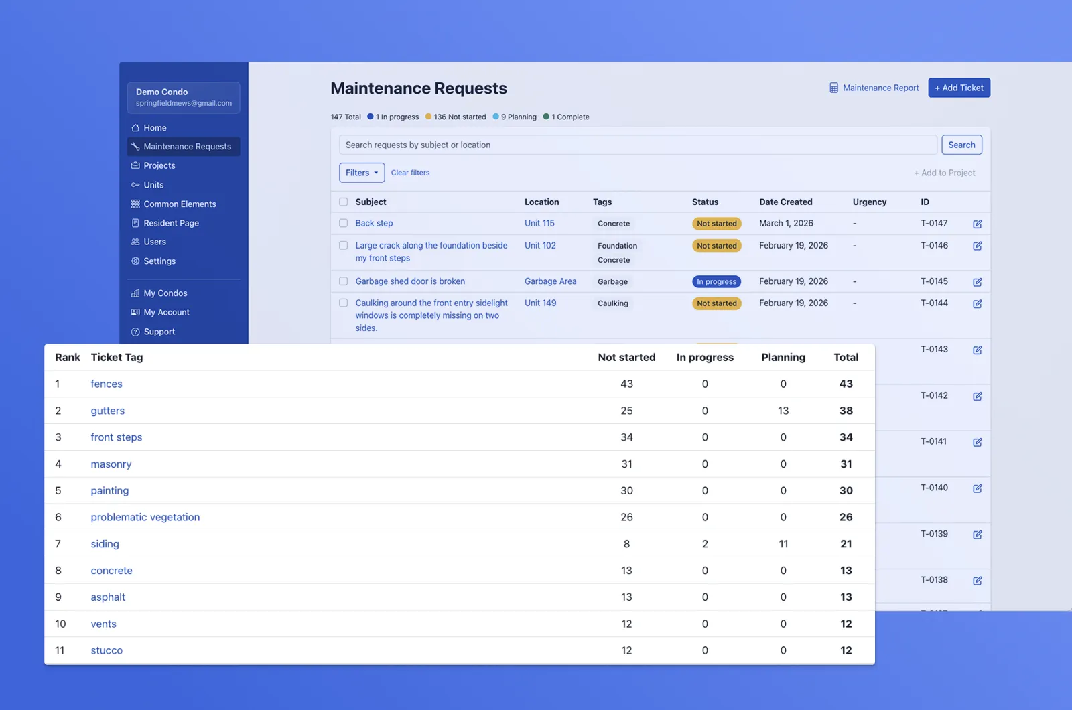Screen dimensions: 1072x710
Task: Click the Foundation tag chip
Action: pos(617,246)
